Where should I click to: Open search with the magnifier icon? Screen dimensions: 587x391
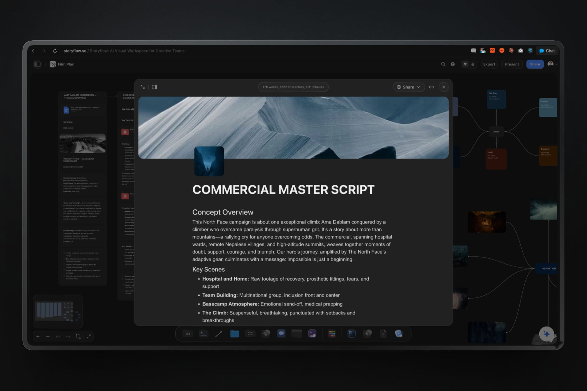point(443,64)
